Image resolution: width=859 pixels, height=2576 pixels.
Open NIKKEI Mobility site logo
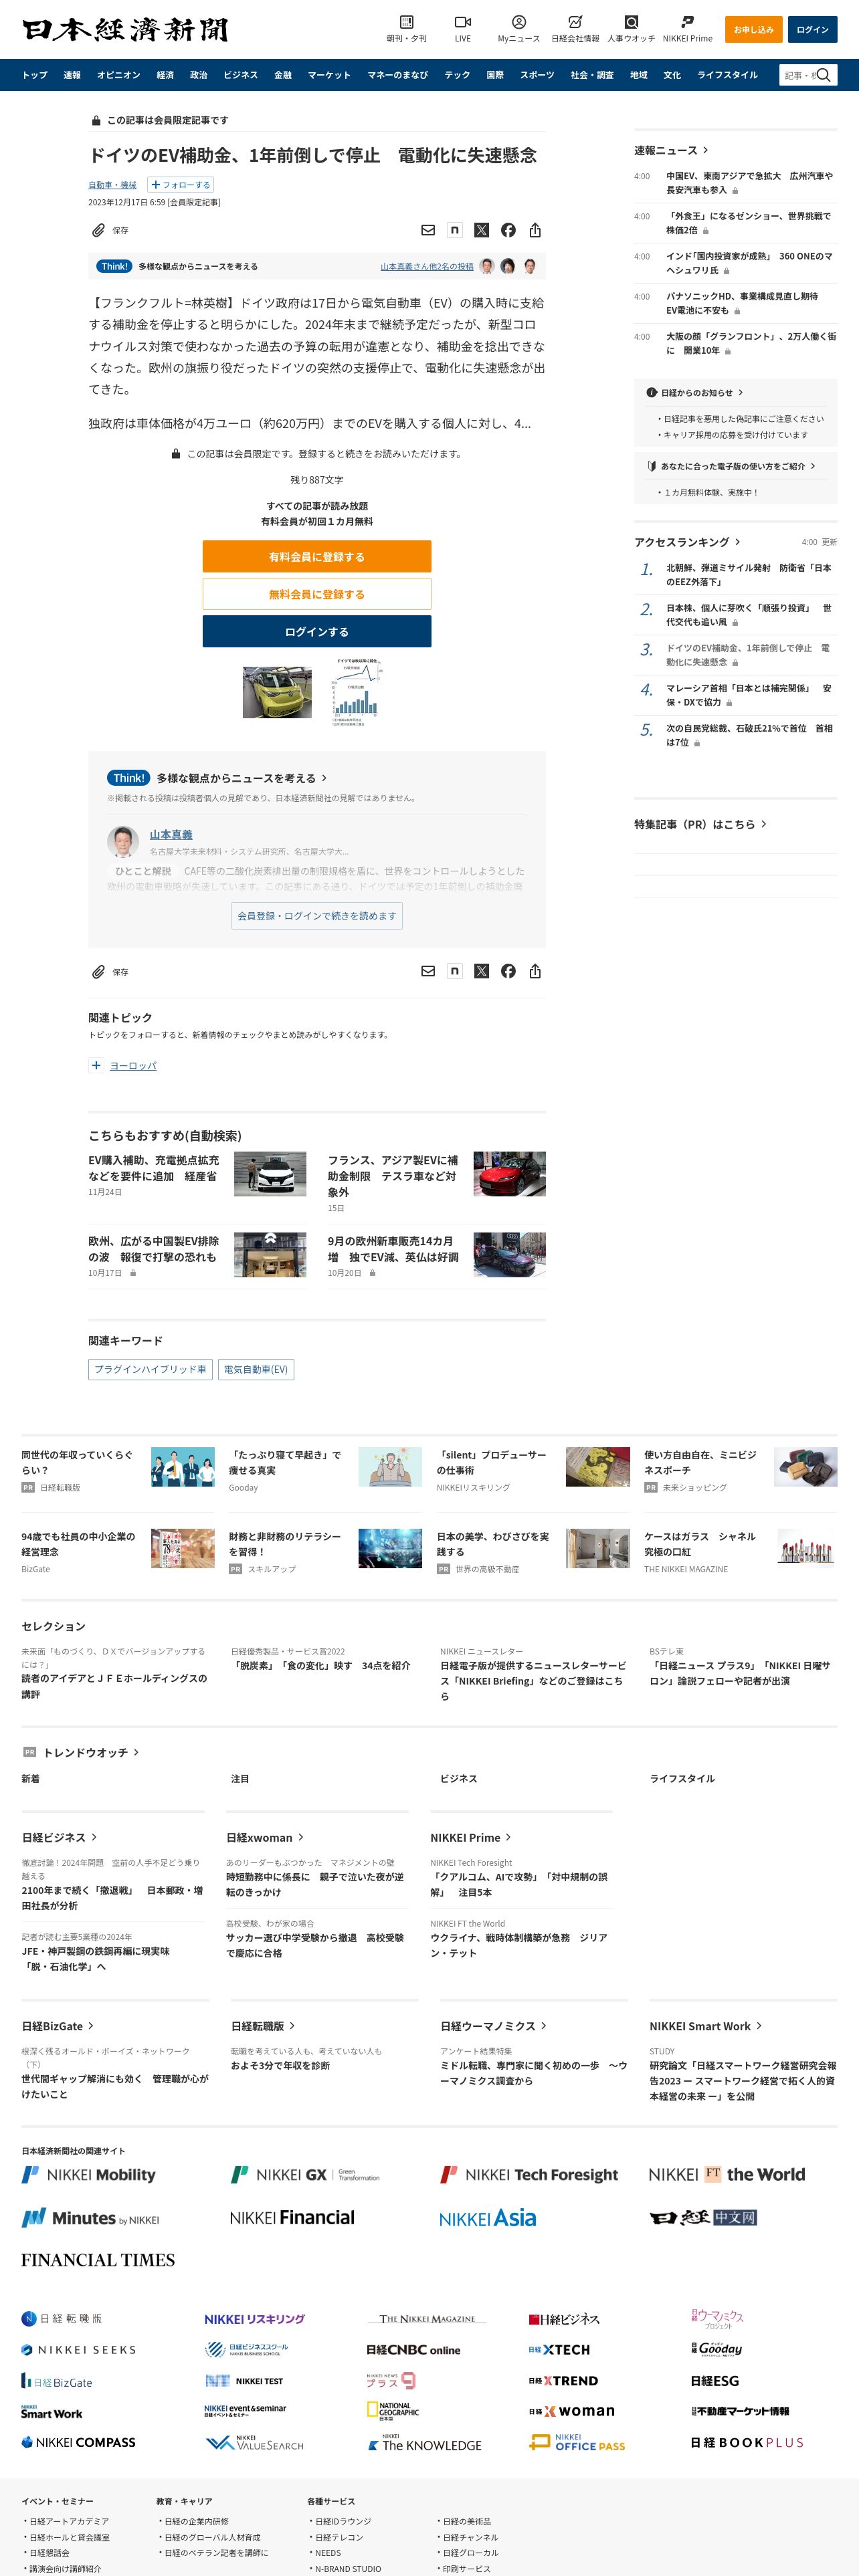click(x=89, y=2174)
